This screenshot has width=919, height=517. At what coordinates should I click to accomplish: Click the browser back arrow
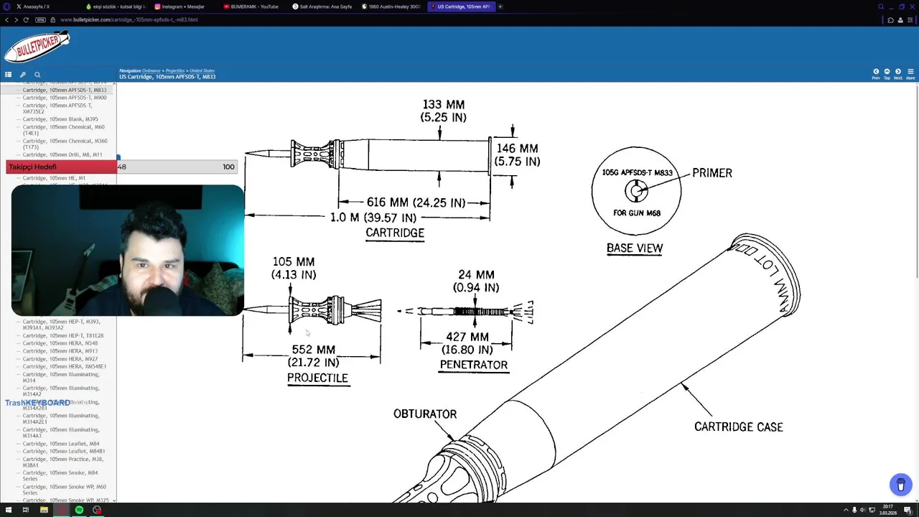tap(6, 19)
